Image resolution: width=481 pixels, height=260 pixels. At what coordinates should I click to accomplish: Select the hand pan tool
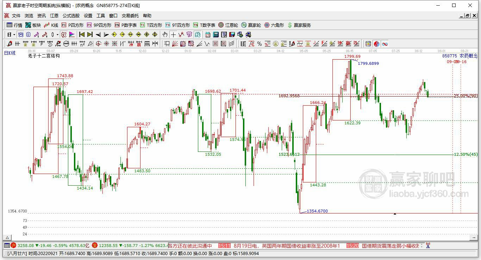tap(165, 35)
